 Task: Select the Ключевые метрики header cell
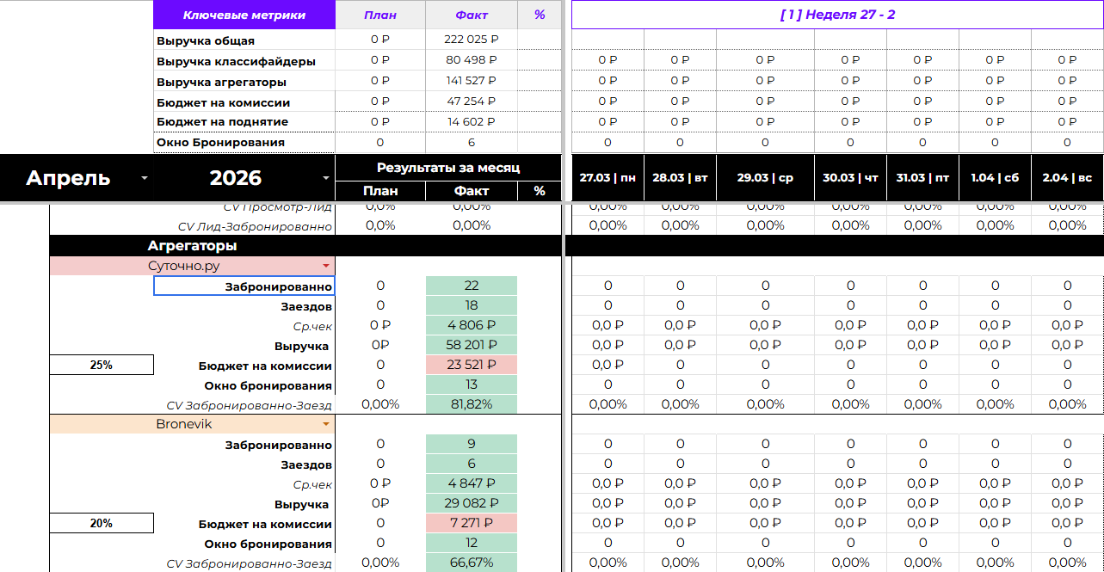[x=244, y=15]
